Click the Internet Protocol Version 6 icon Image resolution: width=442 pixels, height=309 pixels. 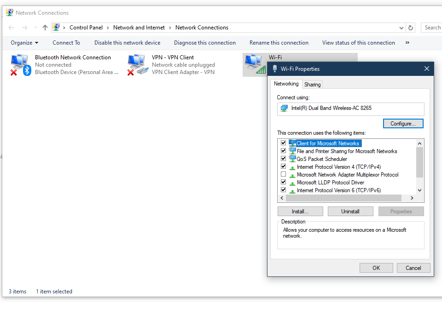292,191
